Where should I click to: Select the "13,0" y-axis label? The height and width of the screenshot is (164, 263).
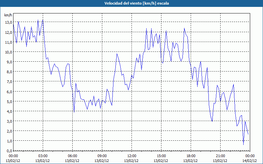(9, 22)
